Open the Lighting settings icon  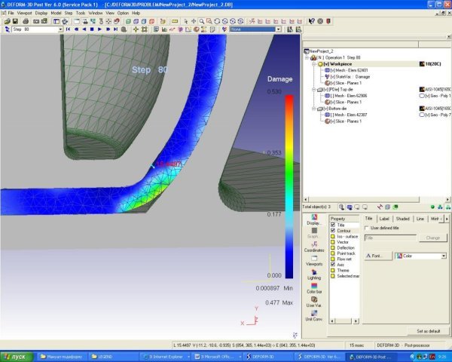tap(314, 275)
